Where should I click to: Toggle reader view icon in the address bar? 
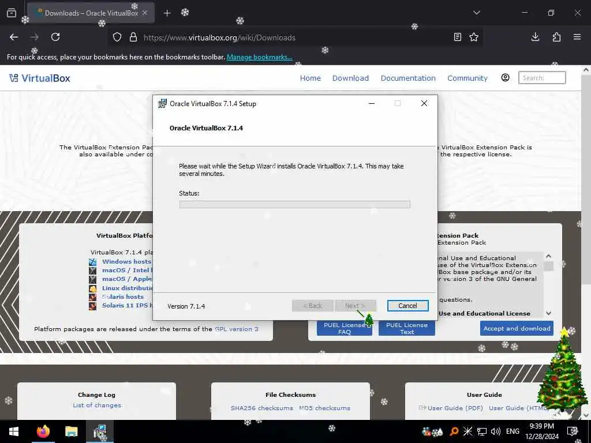(x=457, y=37)
